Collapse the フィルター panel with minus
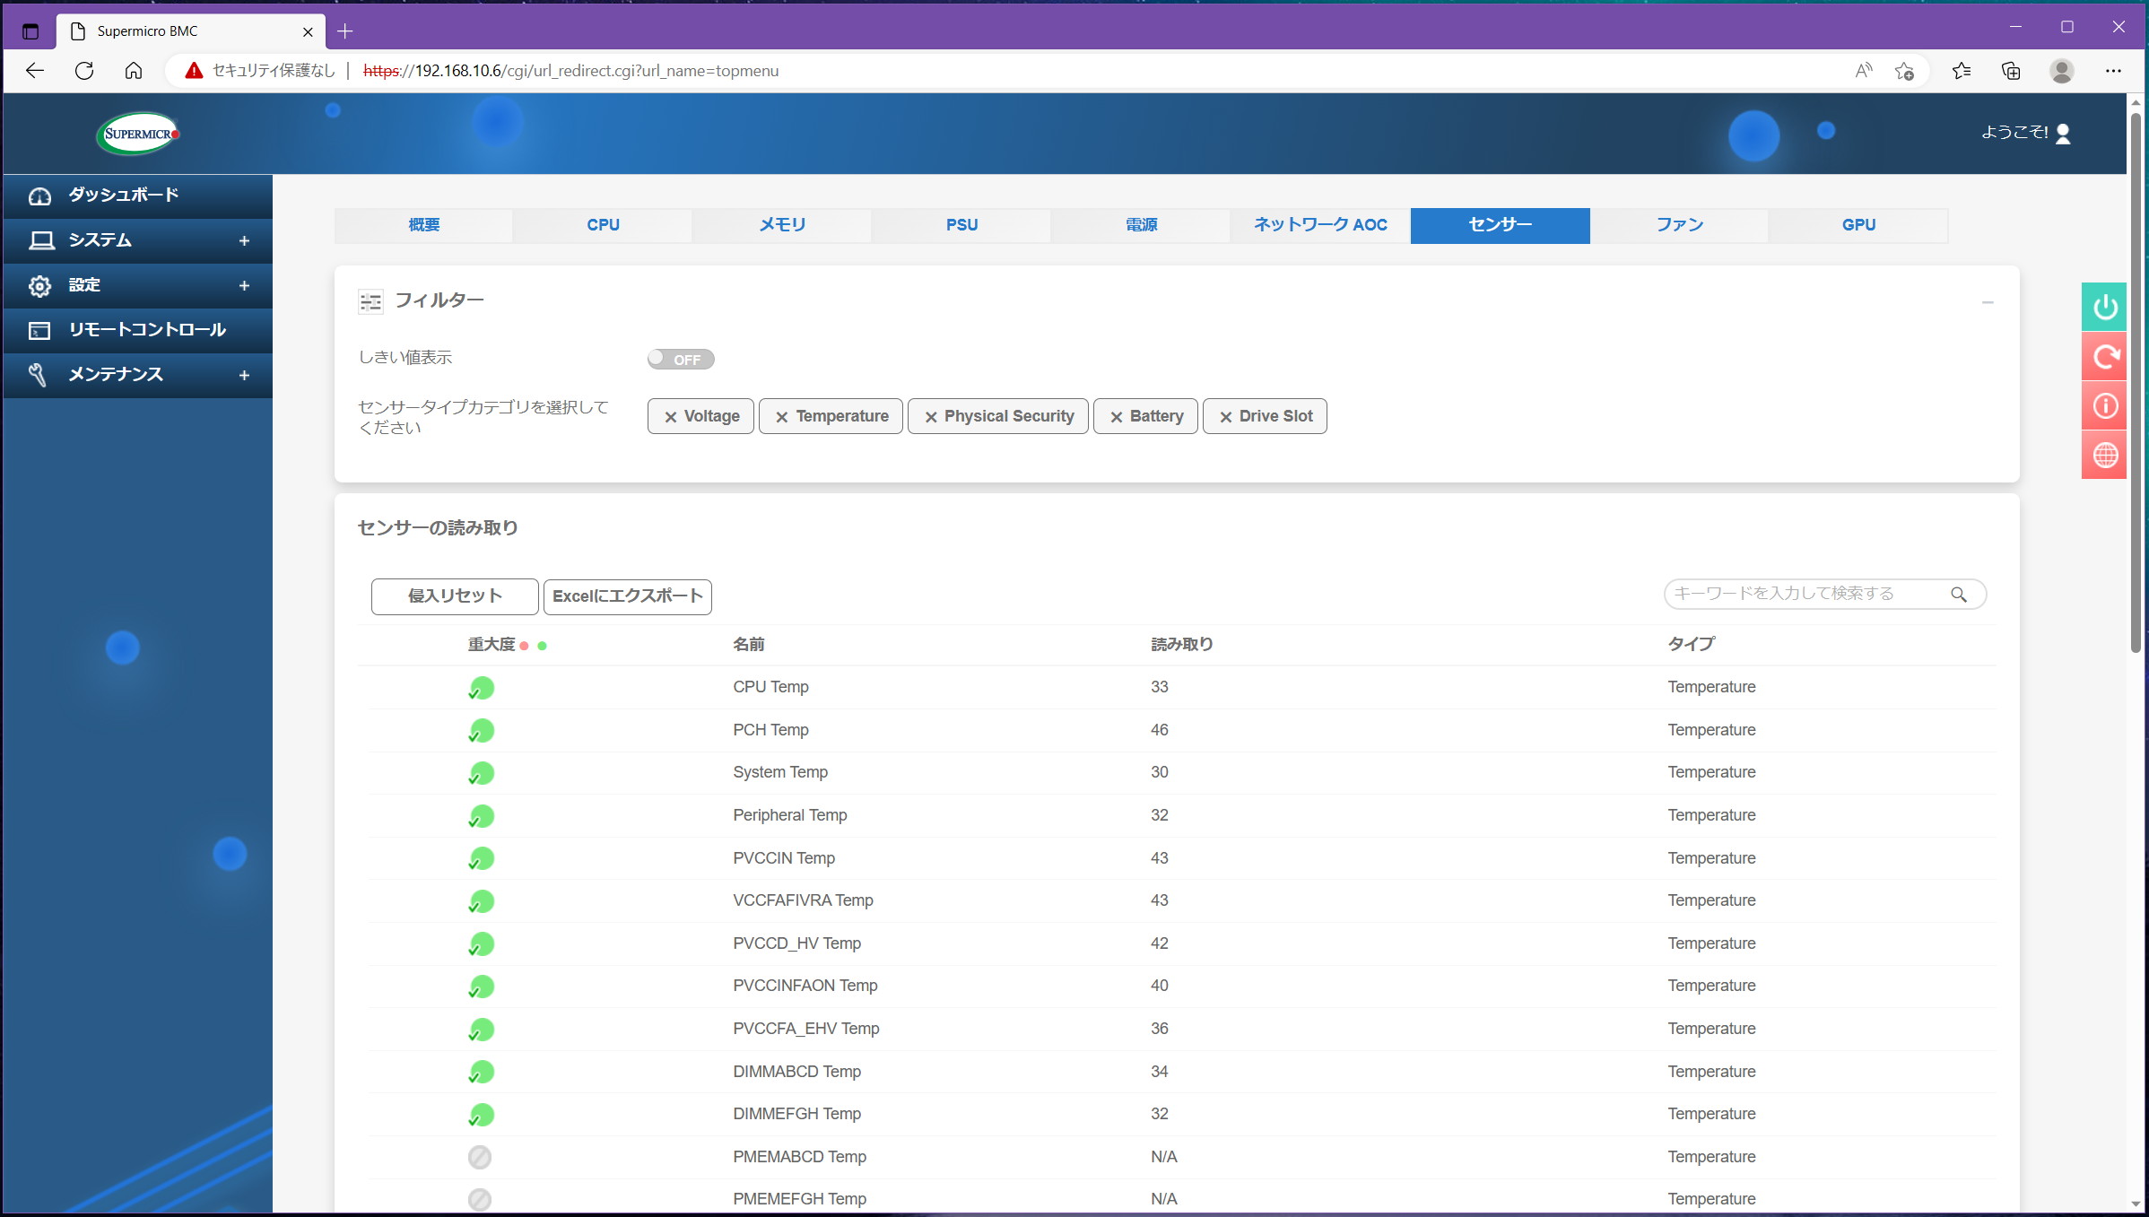The width and height of the screenshot is (2149, 1217). (1988, 302)
